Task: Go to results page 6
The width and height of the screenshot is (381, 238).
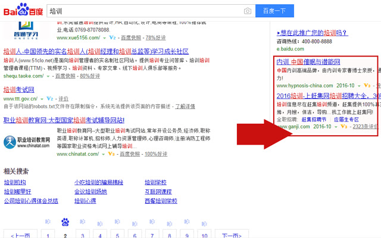Action: tap(135, 234)
